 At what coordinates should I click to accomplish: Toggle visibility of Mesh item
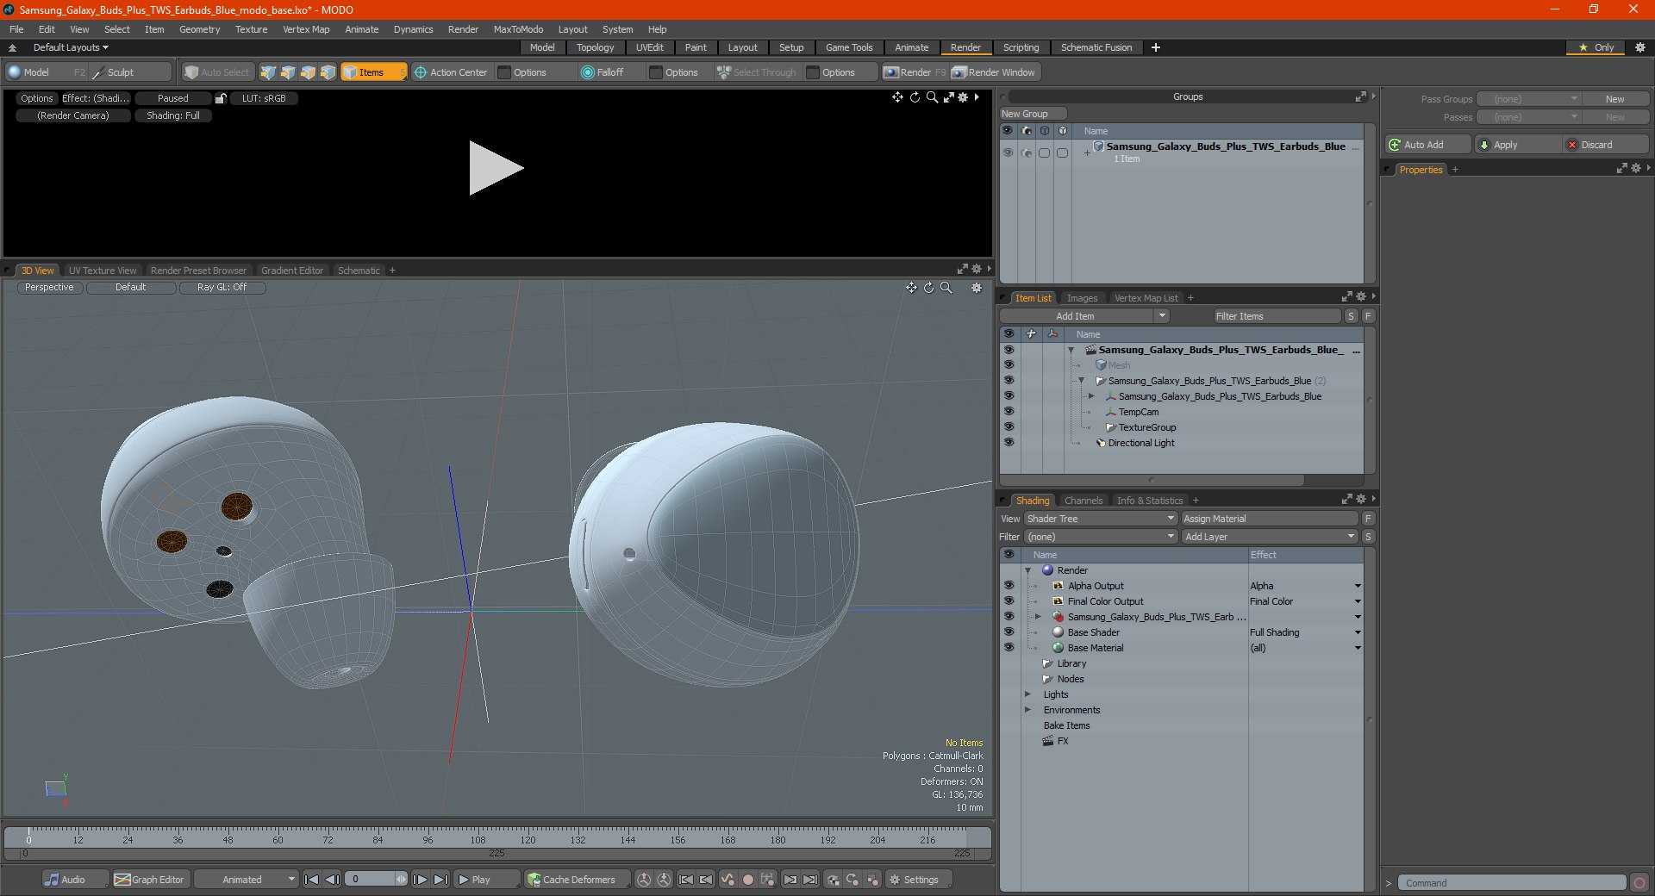1009,365
